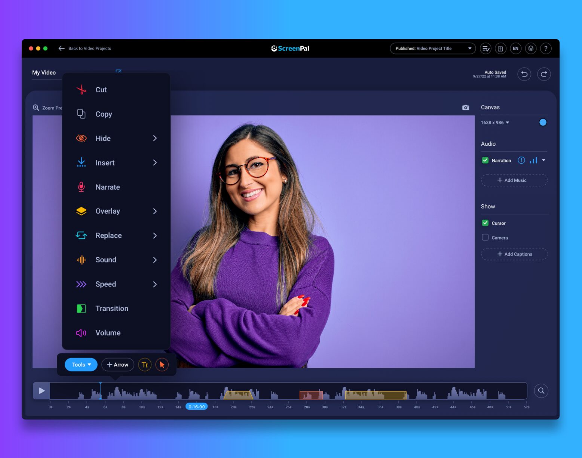Click the layers stack icon in header
Screen dimensions: 582x458
[531, 49]
